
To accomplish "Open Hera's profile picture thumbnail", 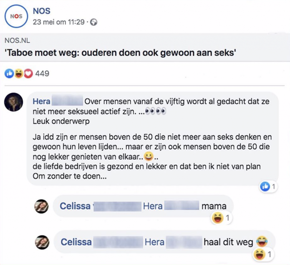I will click(x=14, y=102).
